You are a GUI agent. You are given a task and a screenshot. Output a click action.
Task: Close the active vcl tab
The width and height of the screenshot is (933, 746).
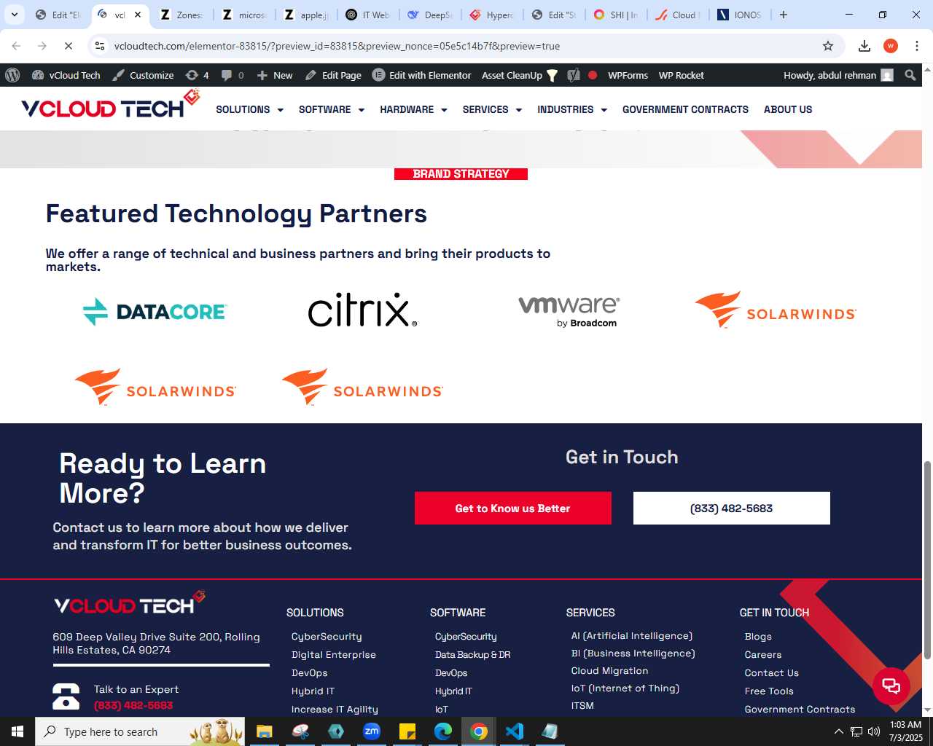click(138, 15)
